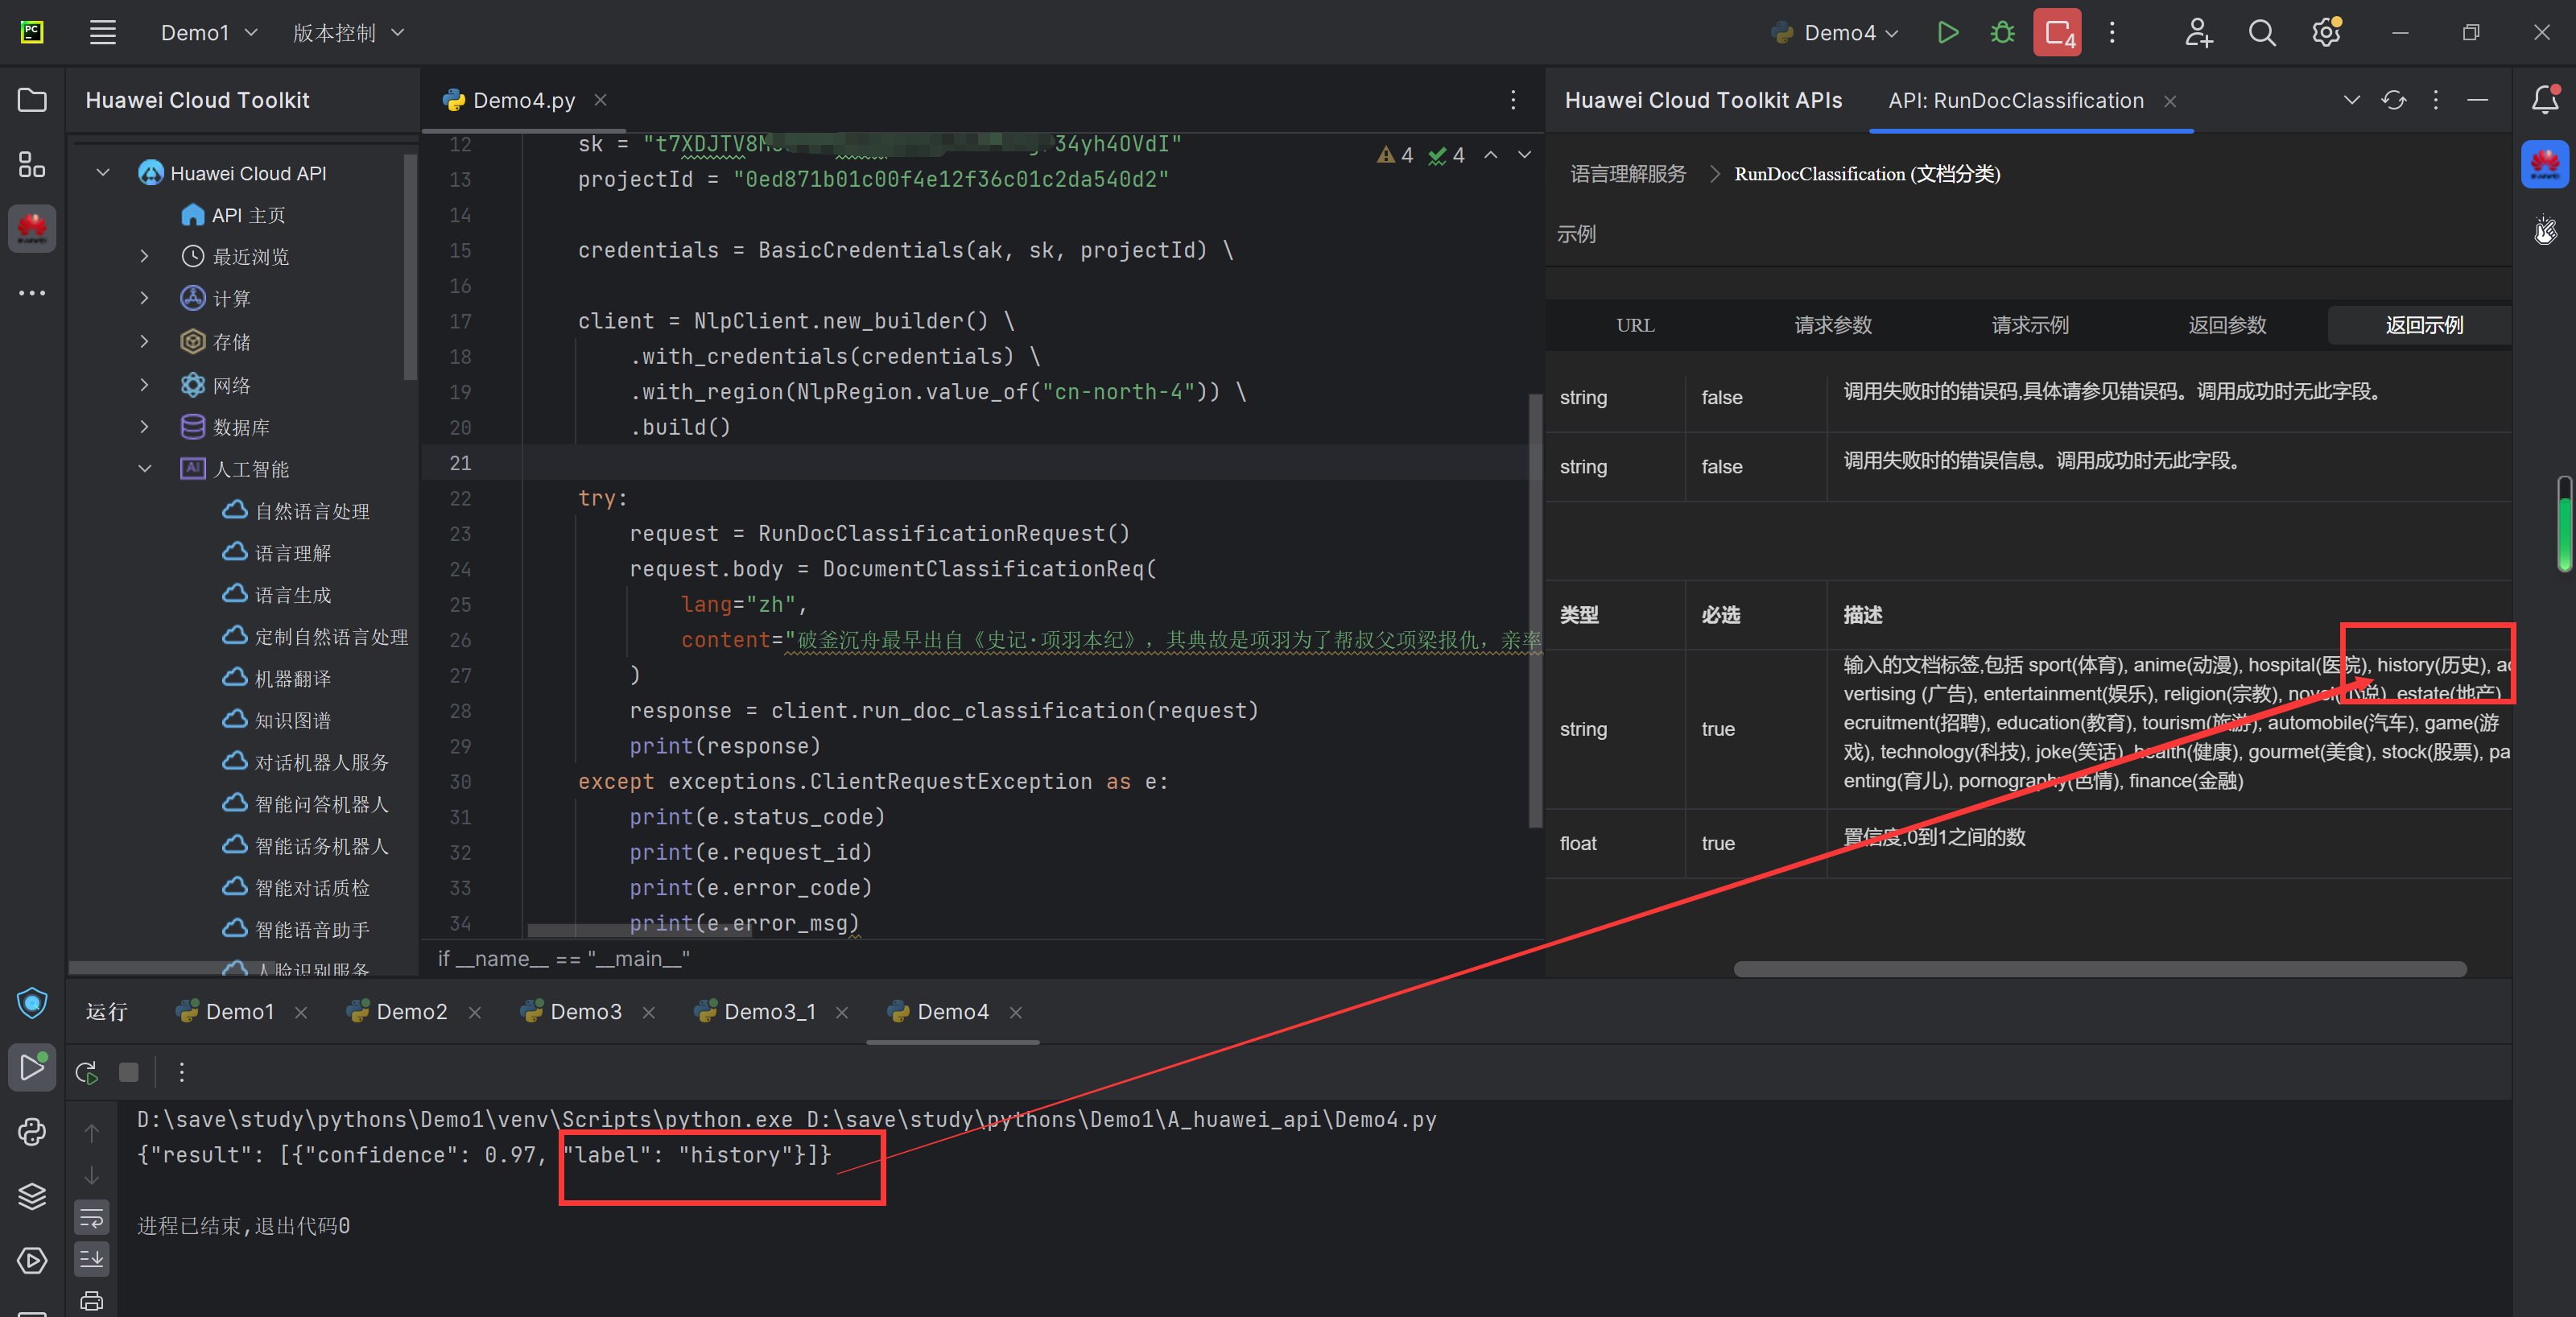Switch to 返回参数 tab
Viewport: 2576px width, 1317px height.
(2227, 325)
